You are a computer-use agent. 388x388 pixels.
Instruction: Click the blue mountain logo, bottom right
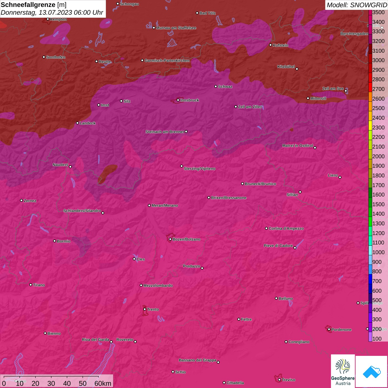pos(372,372)
